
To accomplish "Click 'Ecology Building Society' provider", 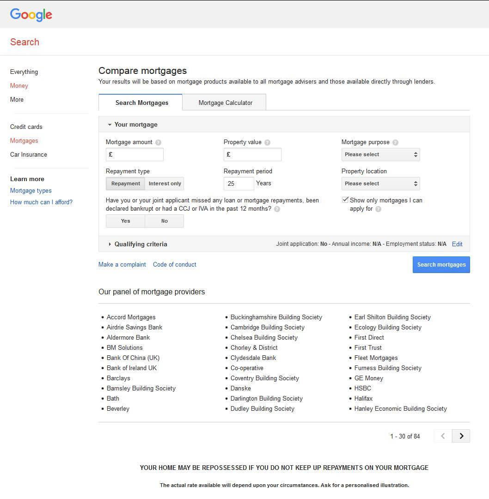I will [x=388, y=328].
